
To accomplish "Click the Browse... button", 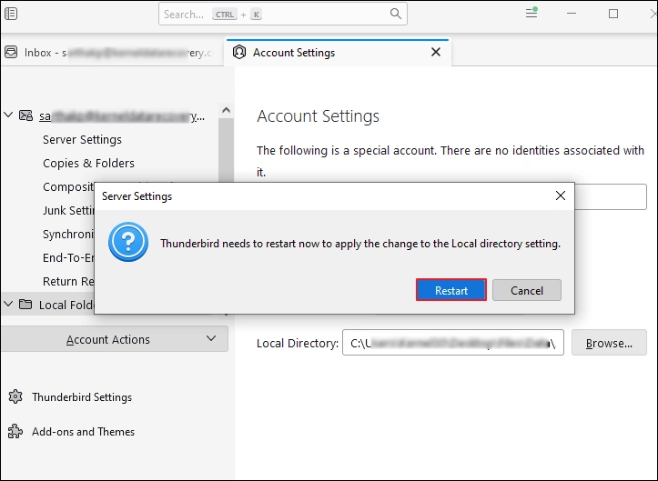I will pyautogui.click(x=609, y=343).
